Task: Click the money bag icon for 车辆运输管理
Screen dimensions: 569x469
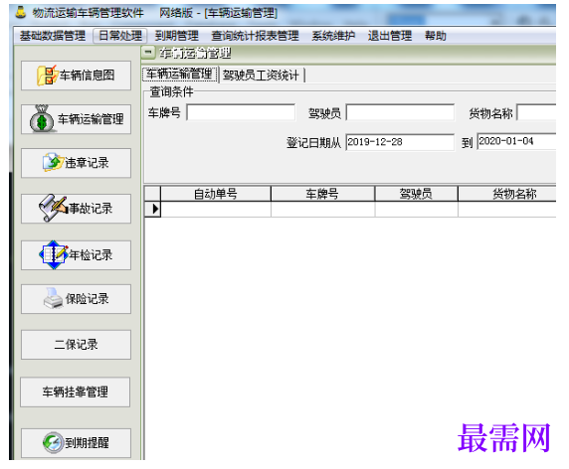Action: point(42,118)
